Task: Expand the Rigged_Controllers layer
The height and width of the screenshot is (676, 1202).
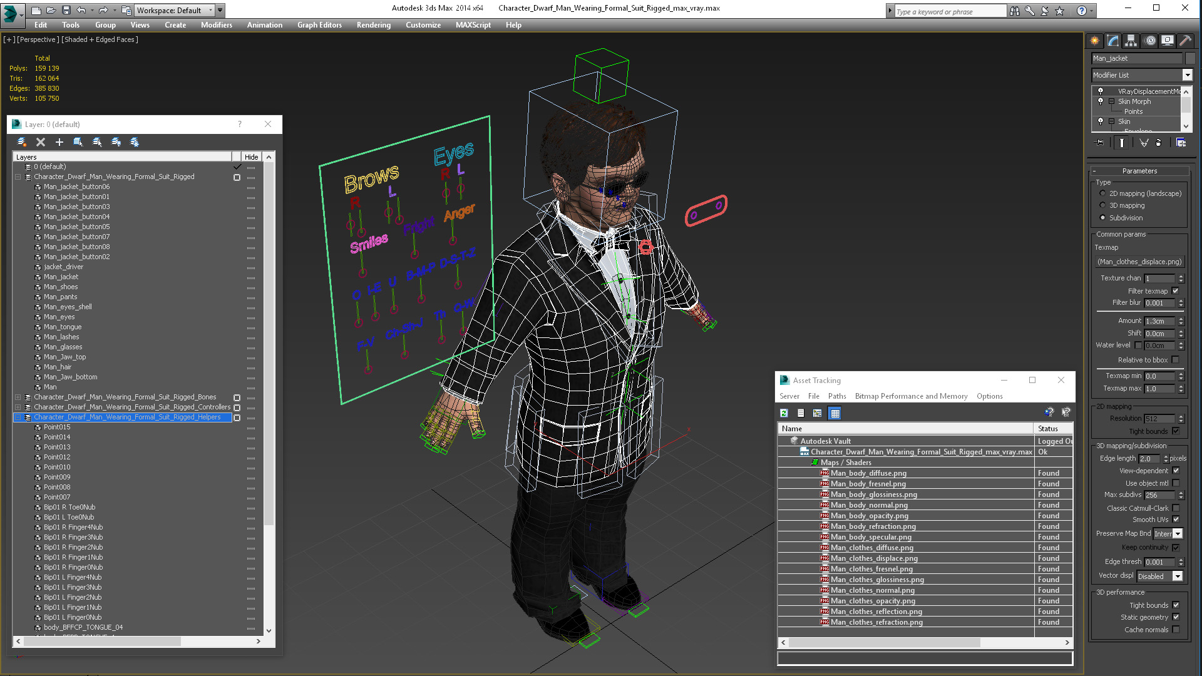Action: (18, 407)
